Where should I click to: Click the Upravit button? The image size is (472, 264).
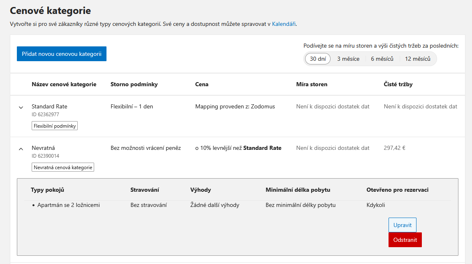click(402, 225)
